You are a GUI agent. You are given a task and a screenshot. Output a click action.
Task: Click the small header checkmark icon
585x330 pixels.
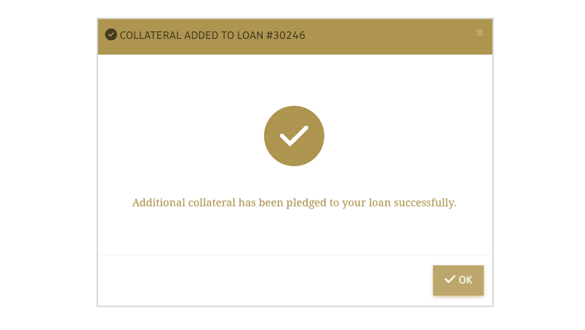click(x=111, y=35)
